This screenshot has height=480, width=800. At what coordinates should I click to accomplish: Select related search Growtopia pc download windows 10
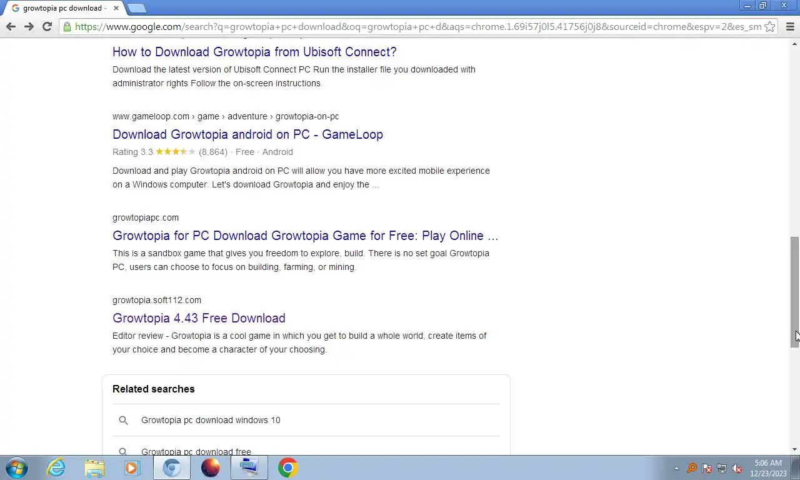coord(211,420)
